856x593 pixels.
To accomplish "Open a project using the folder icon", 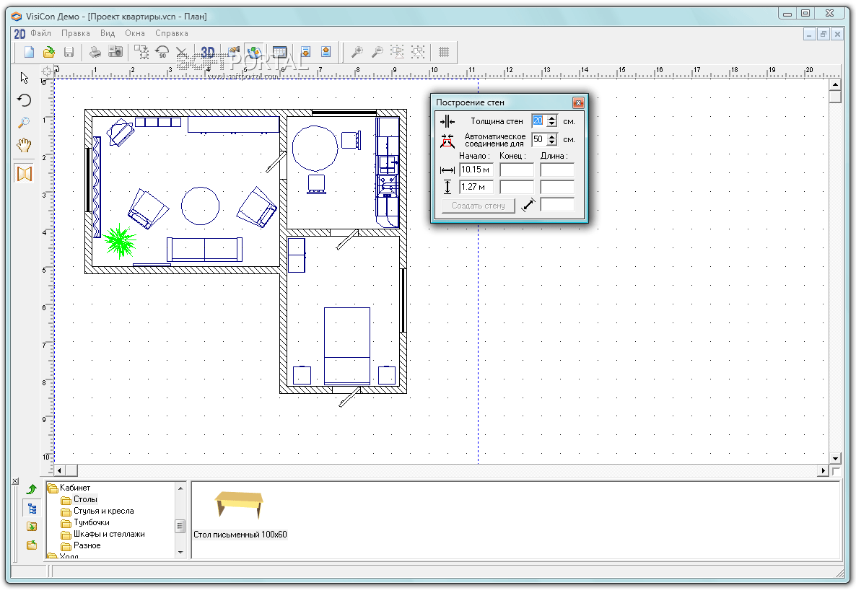I will coord(49,52).
